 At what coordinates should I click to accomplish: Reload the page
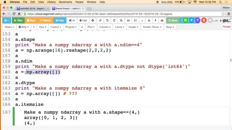point(14,14)
